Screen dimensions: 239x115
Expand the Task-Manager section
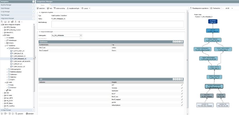(33, 15)
